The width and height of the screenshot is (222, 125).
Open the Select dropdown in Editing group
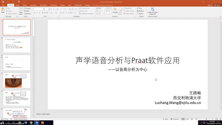[x=141, y=14]
